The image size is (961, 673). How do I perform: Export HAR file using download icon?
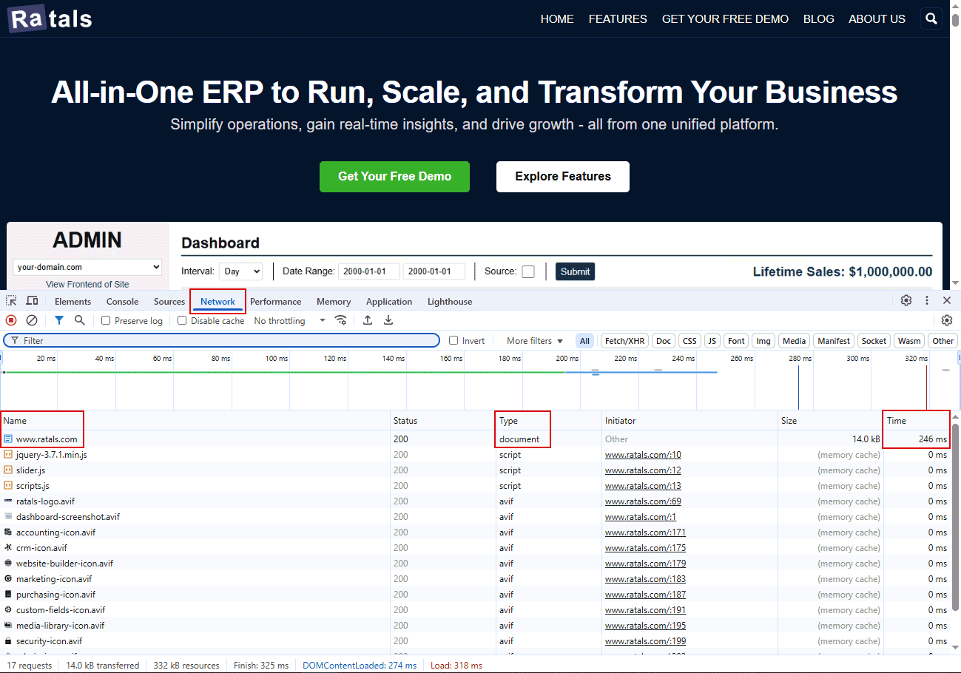coord(388,319)
